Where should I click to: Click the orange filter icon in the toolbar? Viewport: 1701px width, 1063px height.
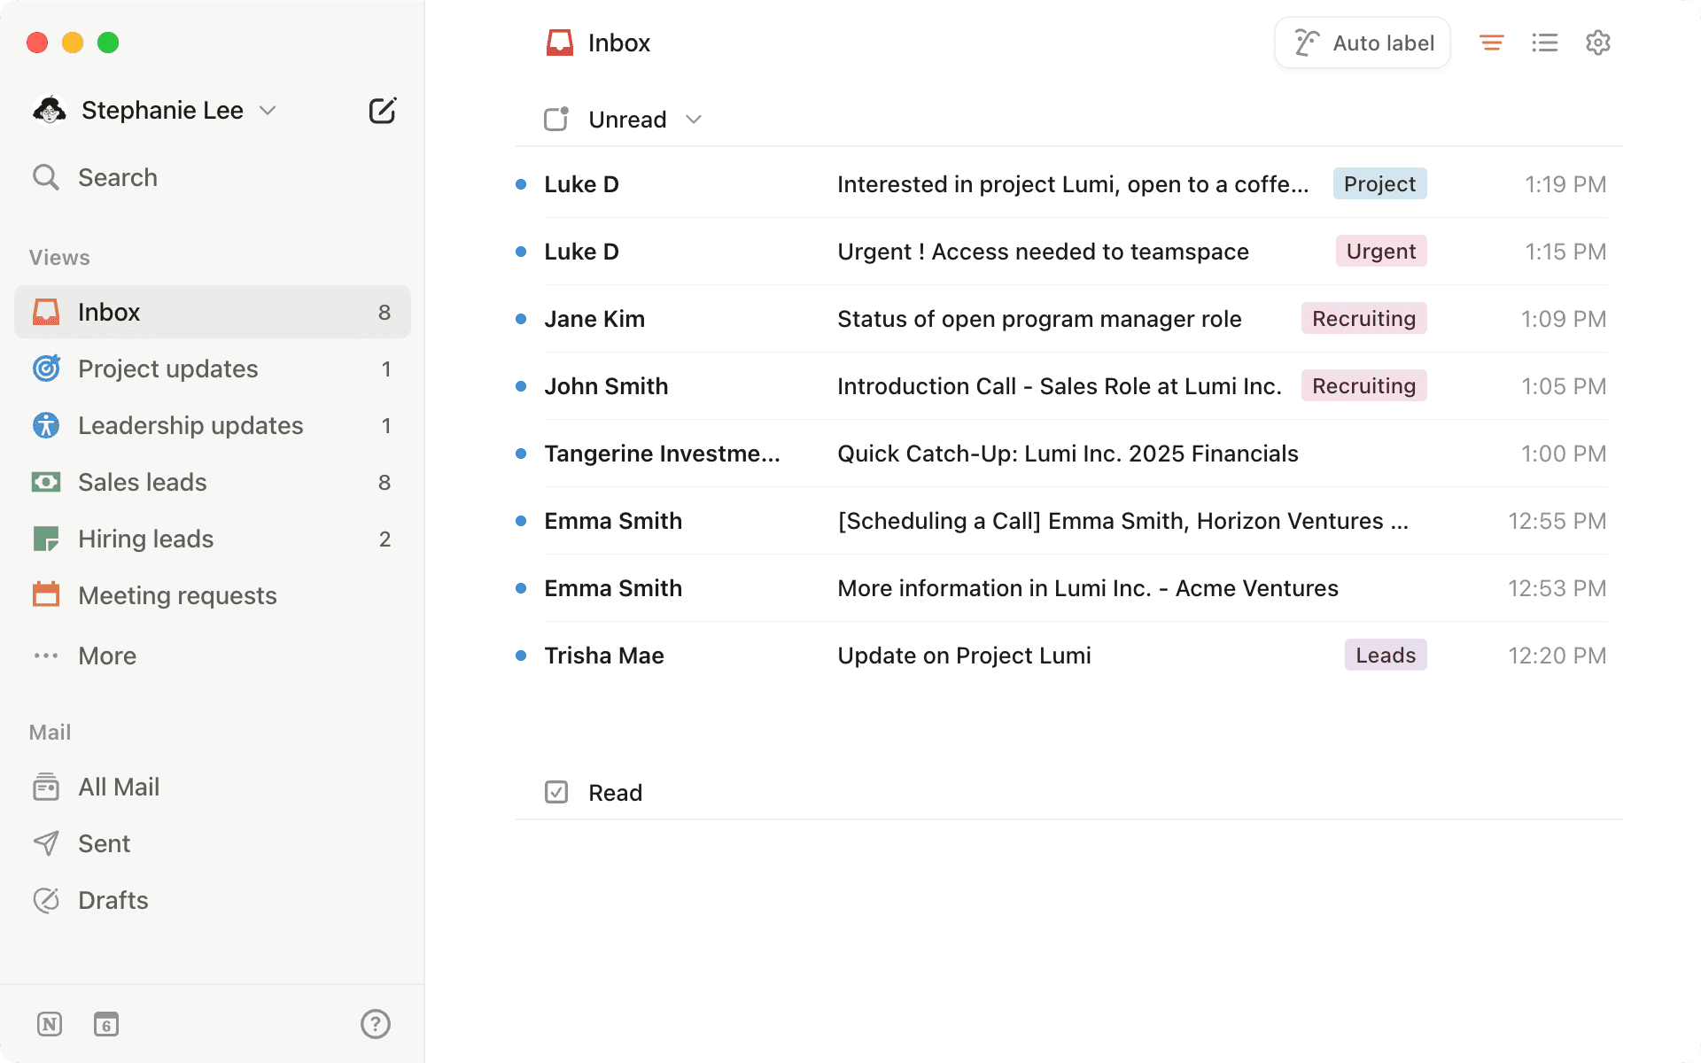pyautogui.click(x=1492, y=42)
